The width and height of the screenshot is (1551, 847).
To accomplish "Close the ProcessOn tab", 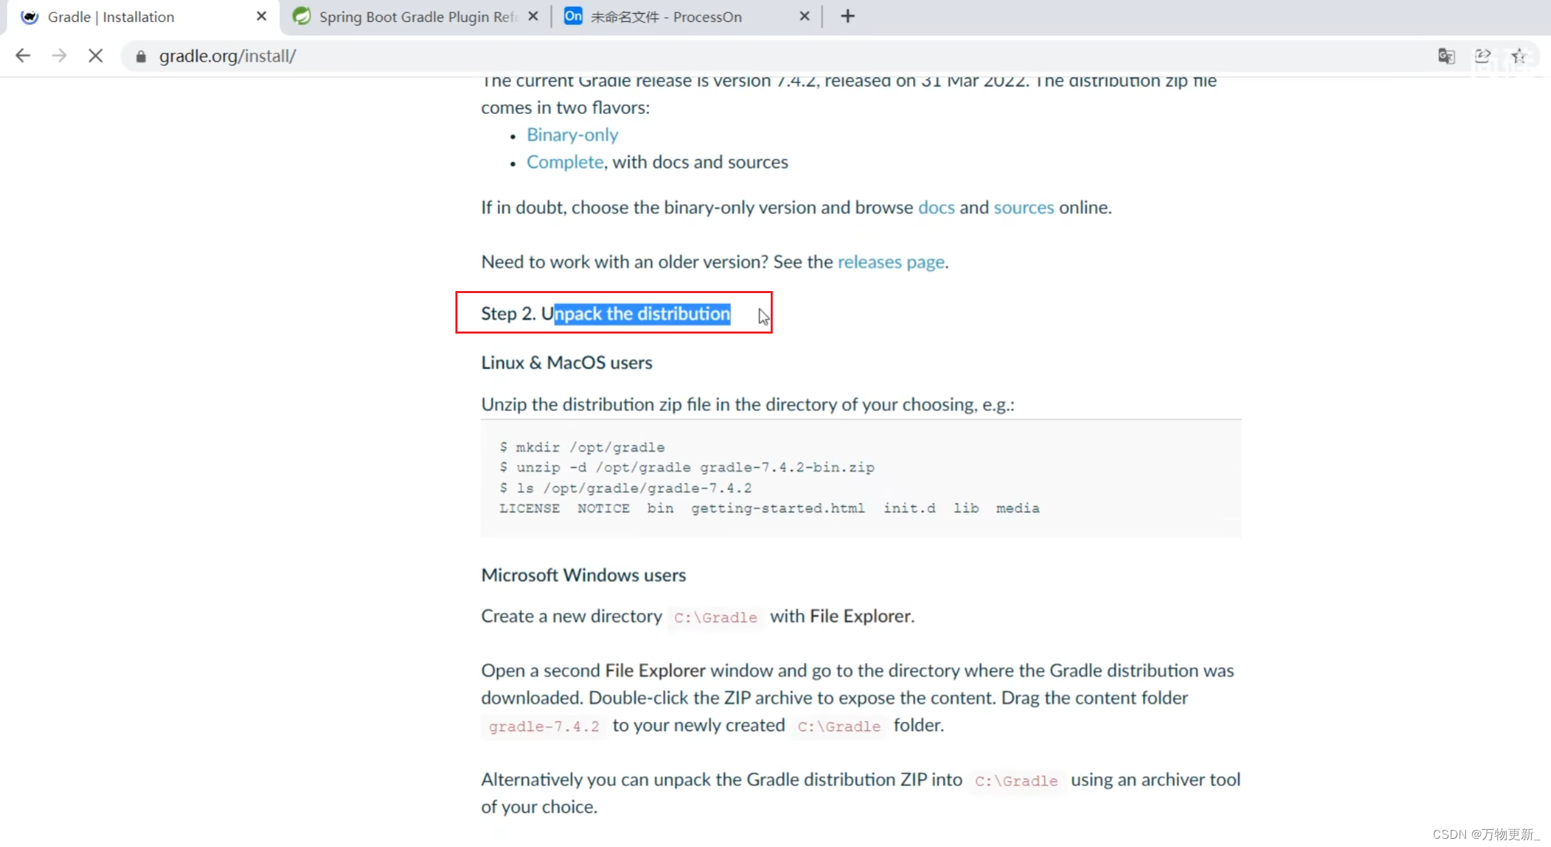I will click(x=804, y=16).
